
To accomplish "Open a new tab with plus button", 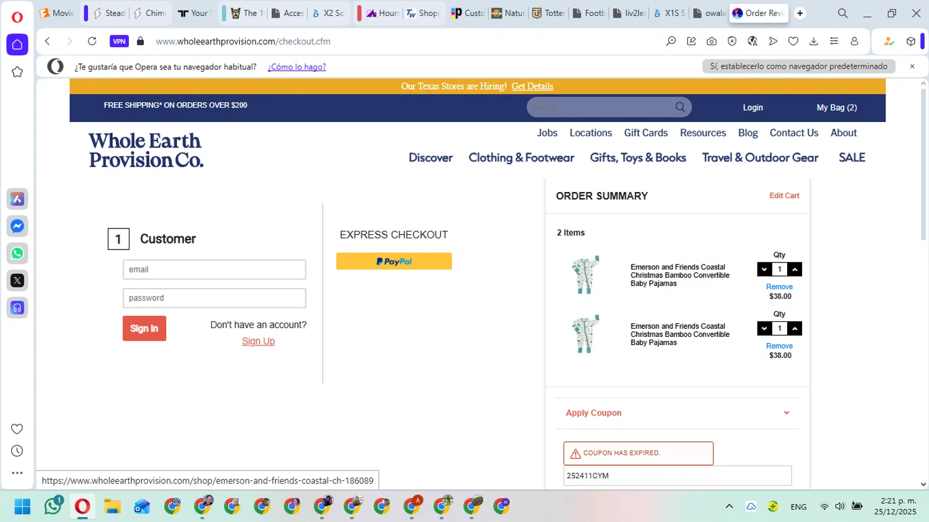I will coord(800,13).
